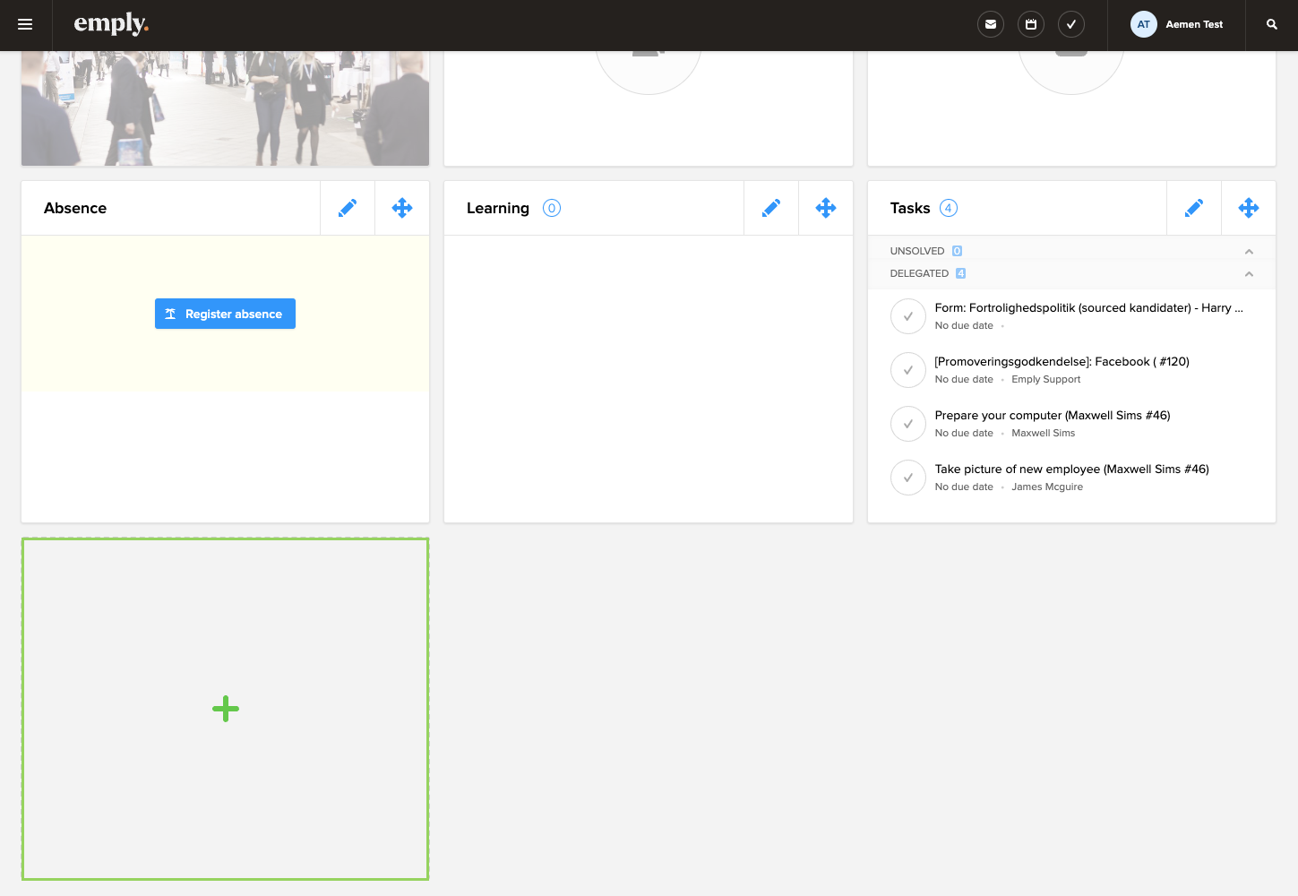Complete the Prepare your computer task
Viewport: 1298px width, 896px height.
[908, 424]
